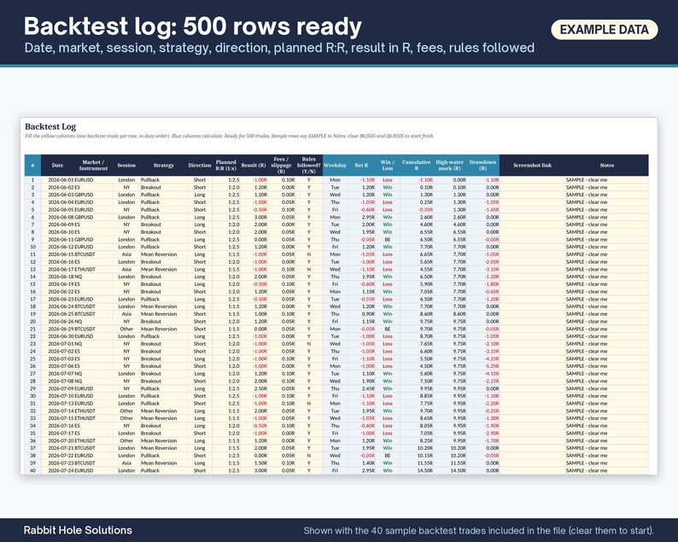Select the Market / Instrument column header
Screen dimensions: 678x542
93,165
